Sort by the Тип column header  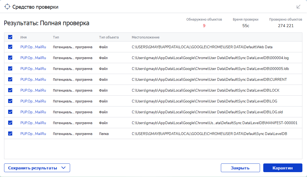56,37
